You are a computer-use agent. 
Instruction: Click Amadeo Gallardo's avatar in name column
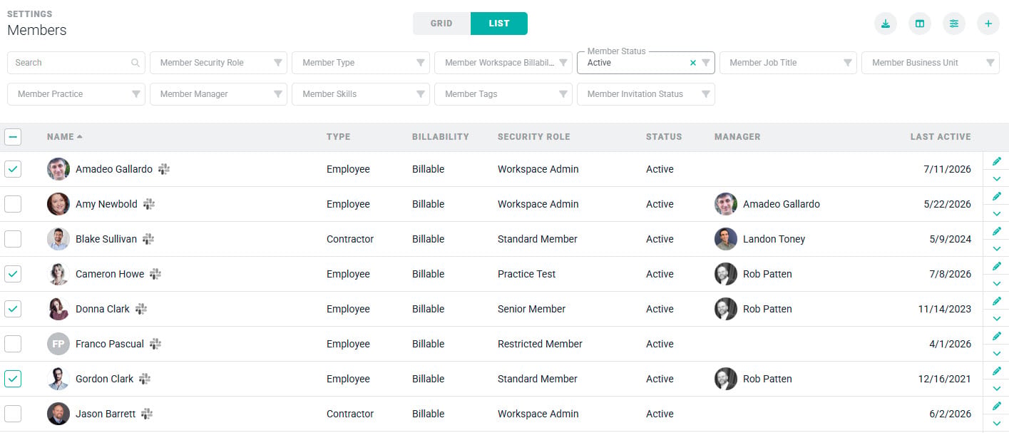[58, 169]
